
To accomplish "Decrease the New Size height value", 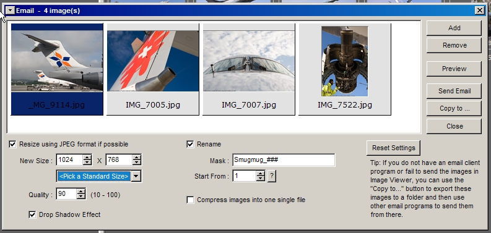I will point(137,163).
